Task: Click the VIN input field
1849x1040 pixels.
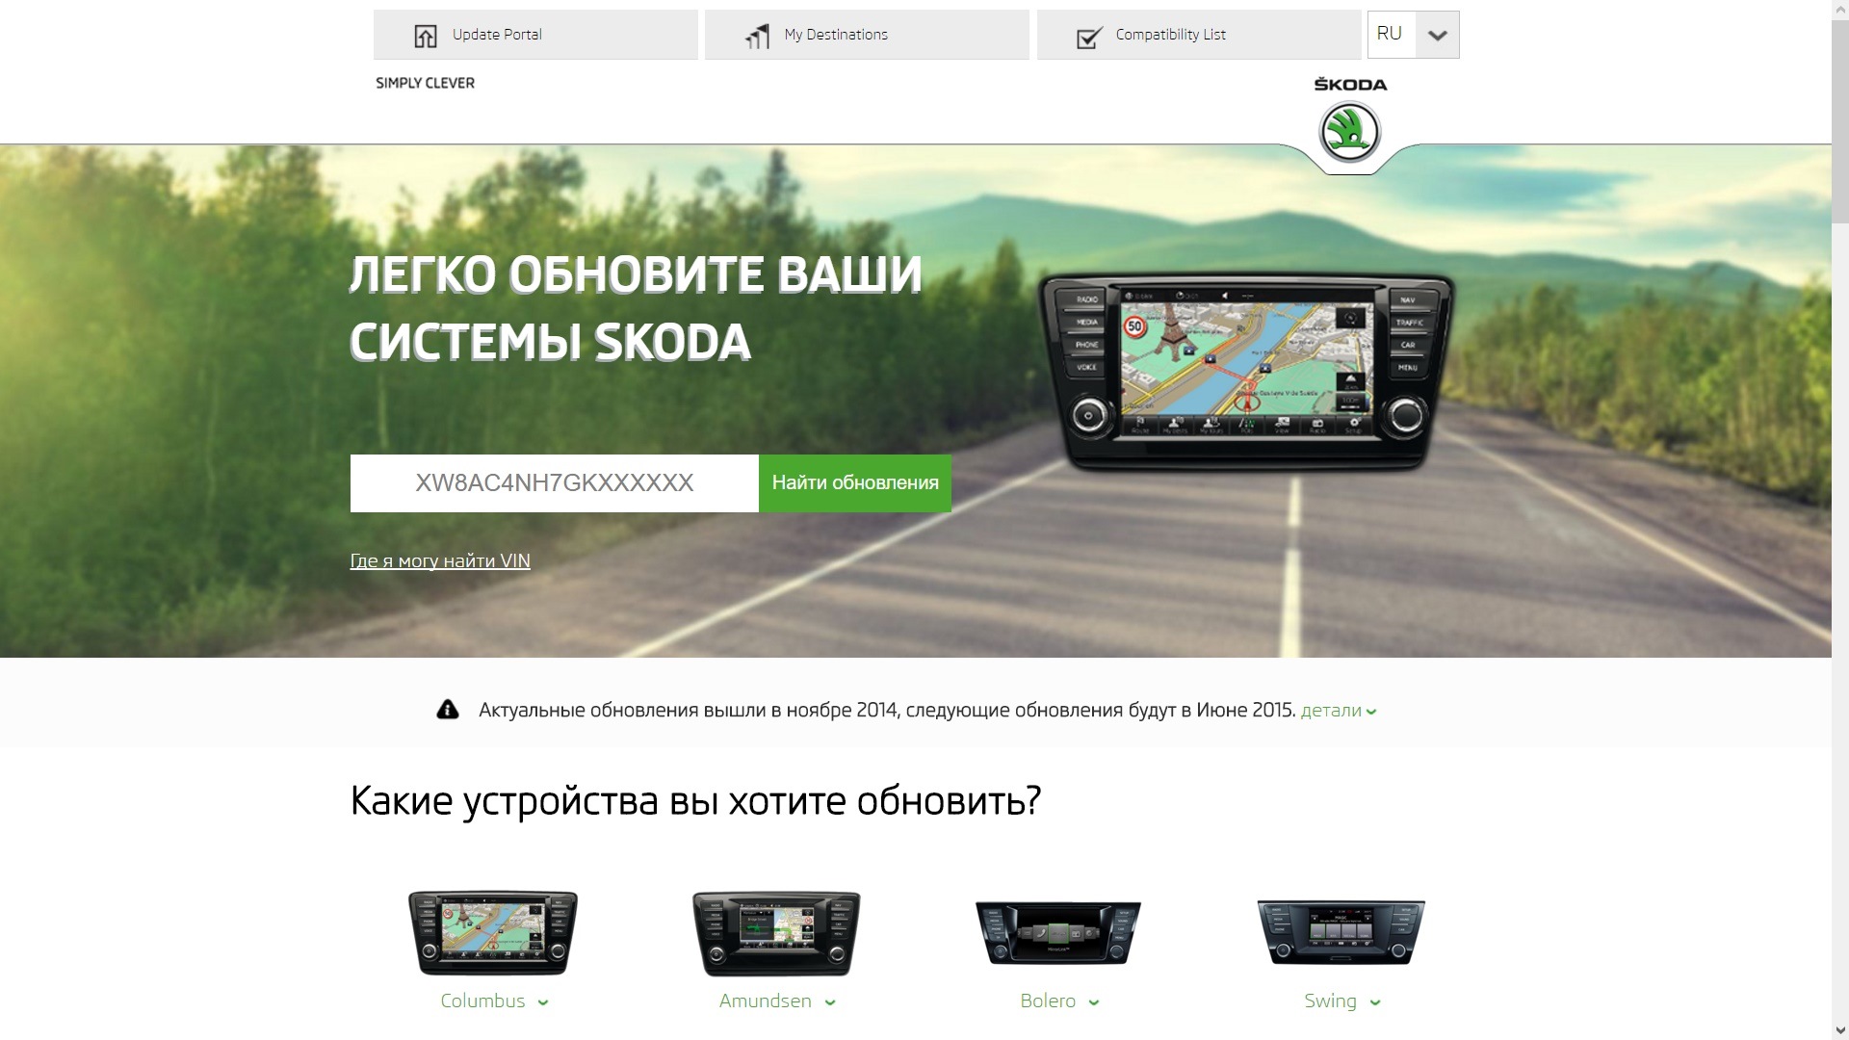Action: (x=555, y=482)
